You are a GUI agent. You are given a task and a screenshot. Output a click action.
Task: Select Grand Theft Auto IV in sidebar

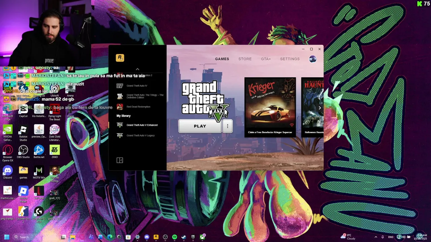tap(137, 86)
